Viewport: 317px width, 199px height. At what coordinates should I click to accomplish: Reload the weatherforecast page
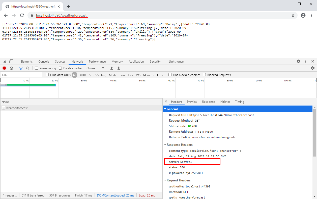[x=22, y=15]
